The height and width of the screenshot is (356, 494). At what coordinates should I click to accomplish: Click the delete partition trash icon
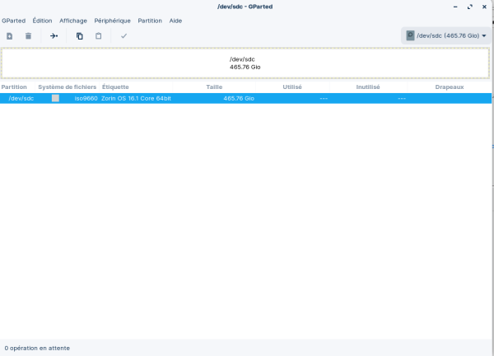click(x=28, y=36)
